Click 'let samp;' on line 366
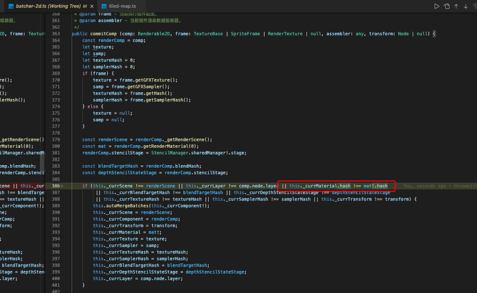The image size is (477, 293). tap(94, 54)
